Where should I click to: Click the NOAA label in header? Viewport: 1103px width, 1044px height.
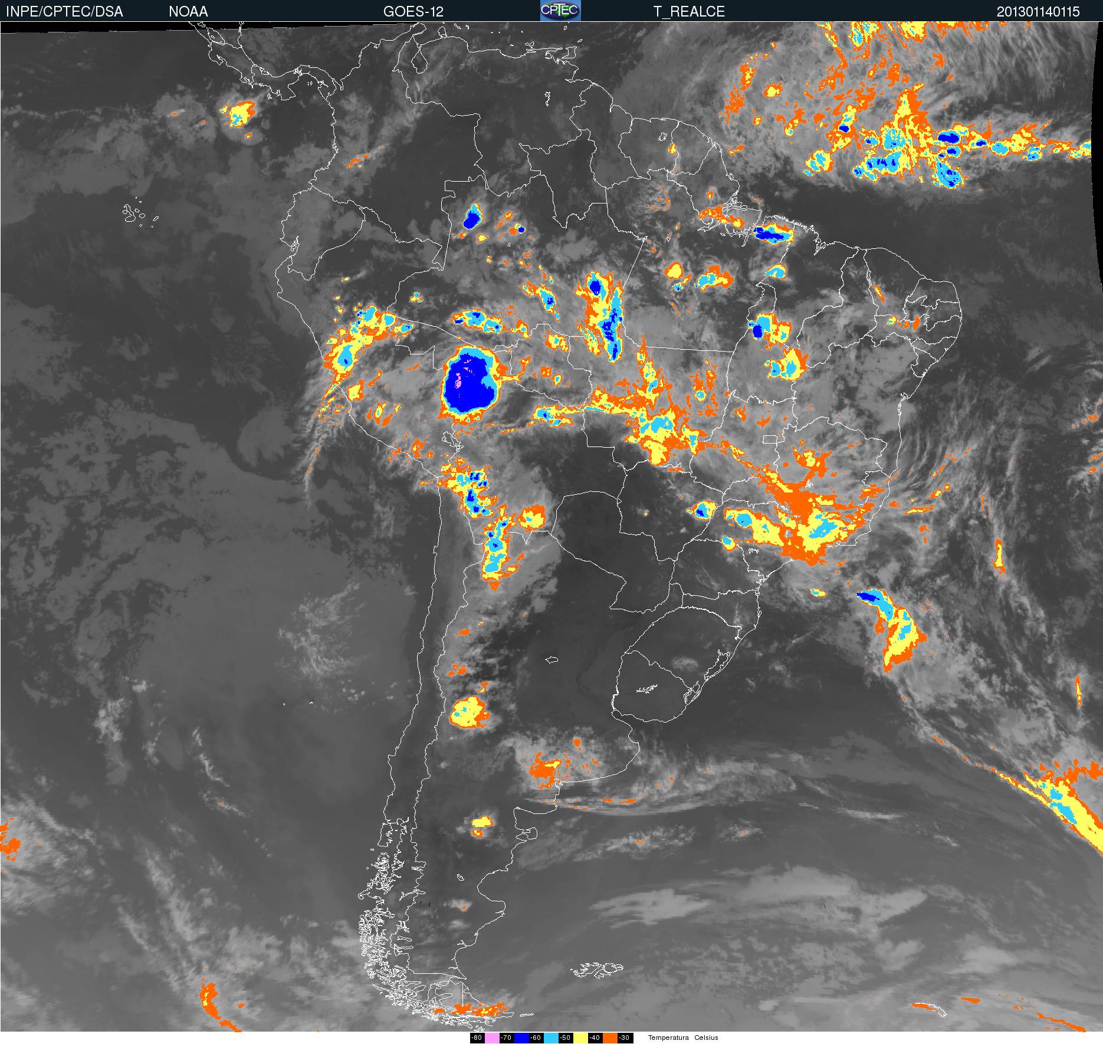(x=188, y=12)
